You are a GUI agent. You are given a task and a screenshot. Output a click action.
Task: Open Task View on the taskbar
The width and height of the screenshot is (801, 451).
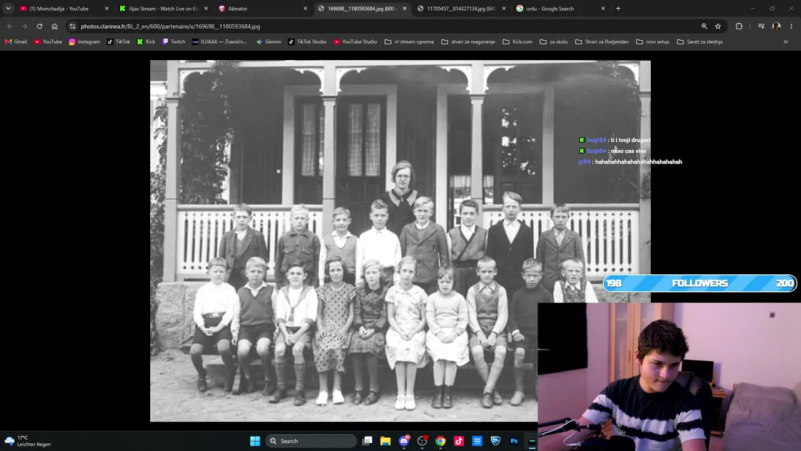tap(367, 441)
